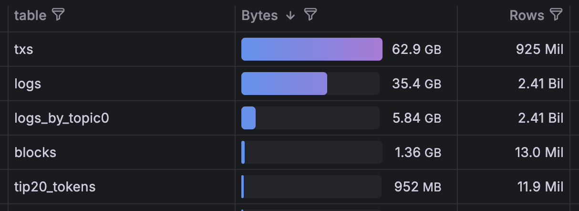The width and height of the screenshot is (579, 211).
Task: Click the tip20_tokens 952 MB bar gauge
Action: (x=311, y=187)
